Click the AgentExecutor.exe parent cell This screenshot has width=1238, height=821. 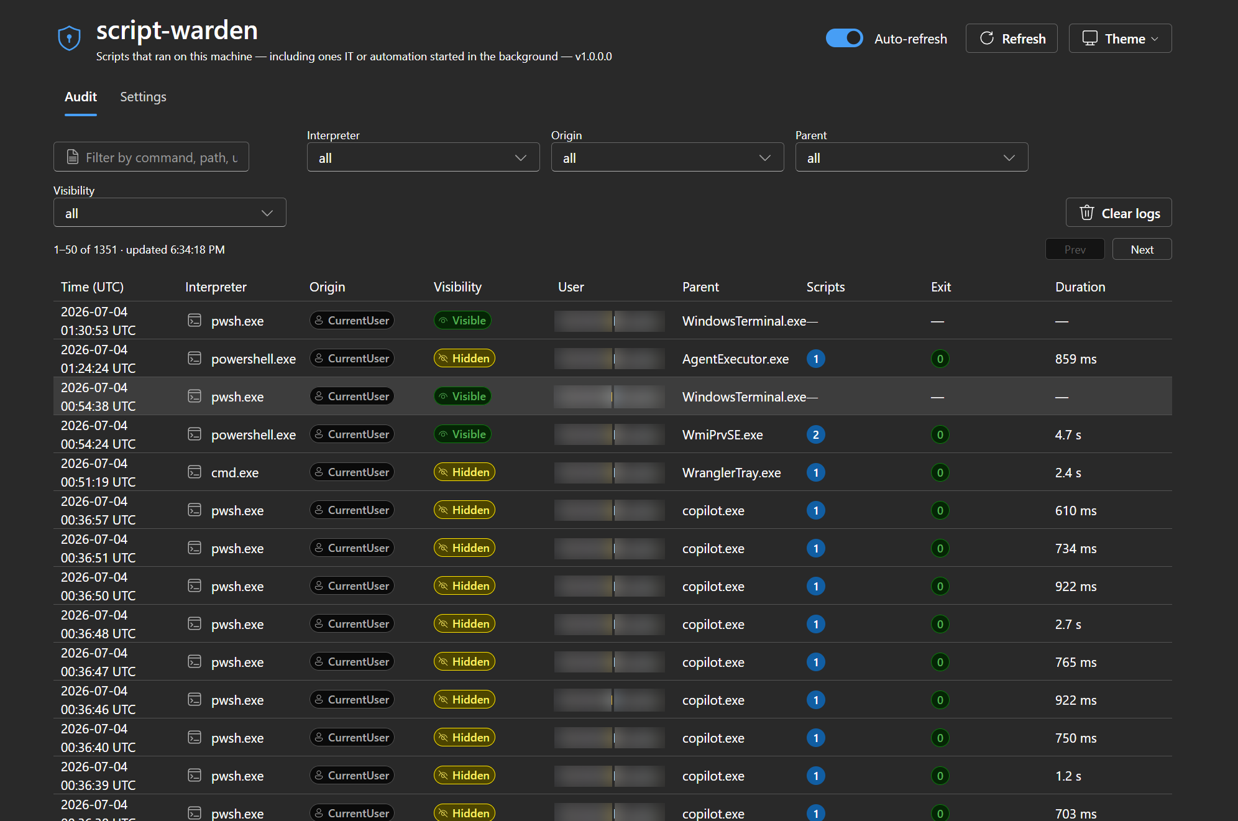tap(735, 359)
